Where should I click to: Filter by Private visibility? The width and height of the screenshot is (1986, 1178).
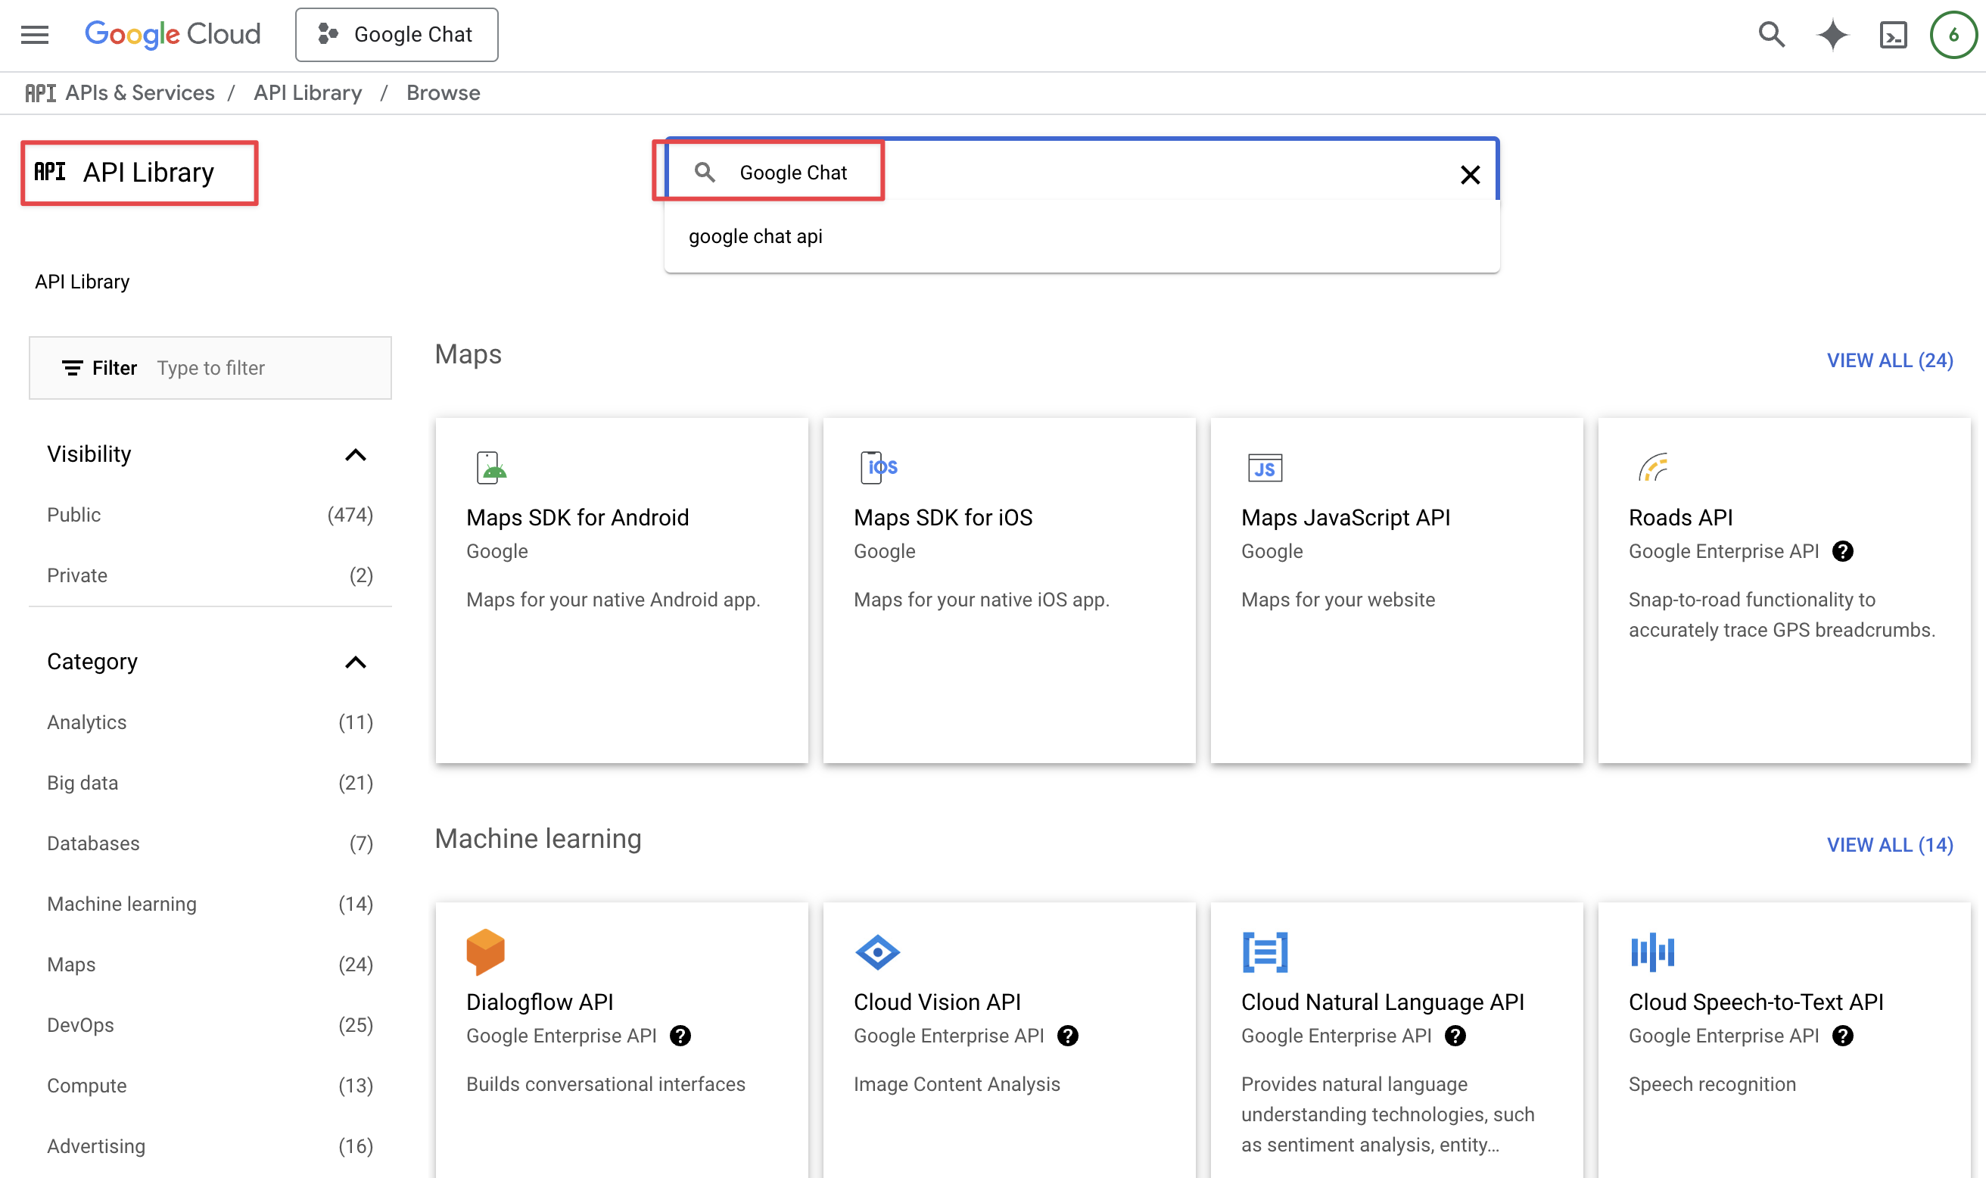[210, 575]
